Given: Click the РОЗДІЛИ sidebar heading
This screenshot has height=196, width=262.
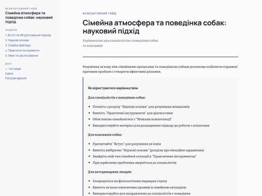Looking at the screenshot, I should pos(11,30).
